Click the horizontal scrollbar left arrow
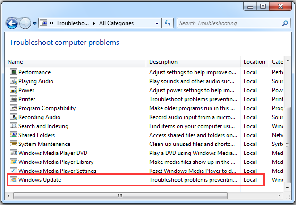The image size is (296, 205). click(8, 196)
